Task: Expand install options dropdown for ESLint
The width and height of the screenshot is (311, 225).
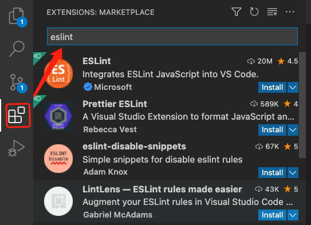Action: coord(293,87)
